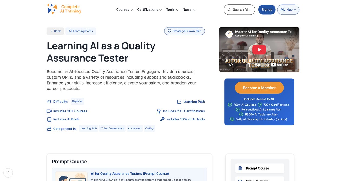Image resolution: width=346 pixels, height=181 pixels.
Task: Expand the Certifications menu
Action: pyautogui.click(x=149, y=10)
